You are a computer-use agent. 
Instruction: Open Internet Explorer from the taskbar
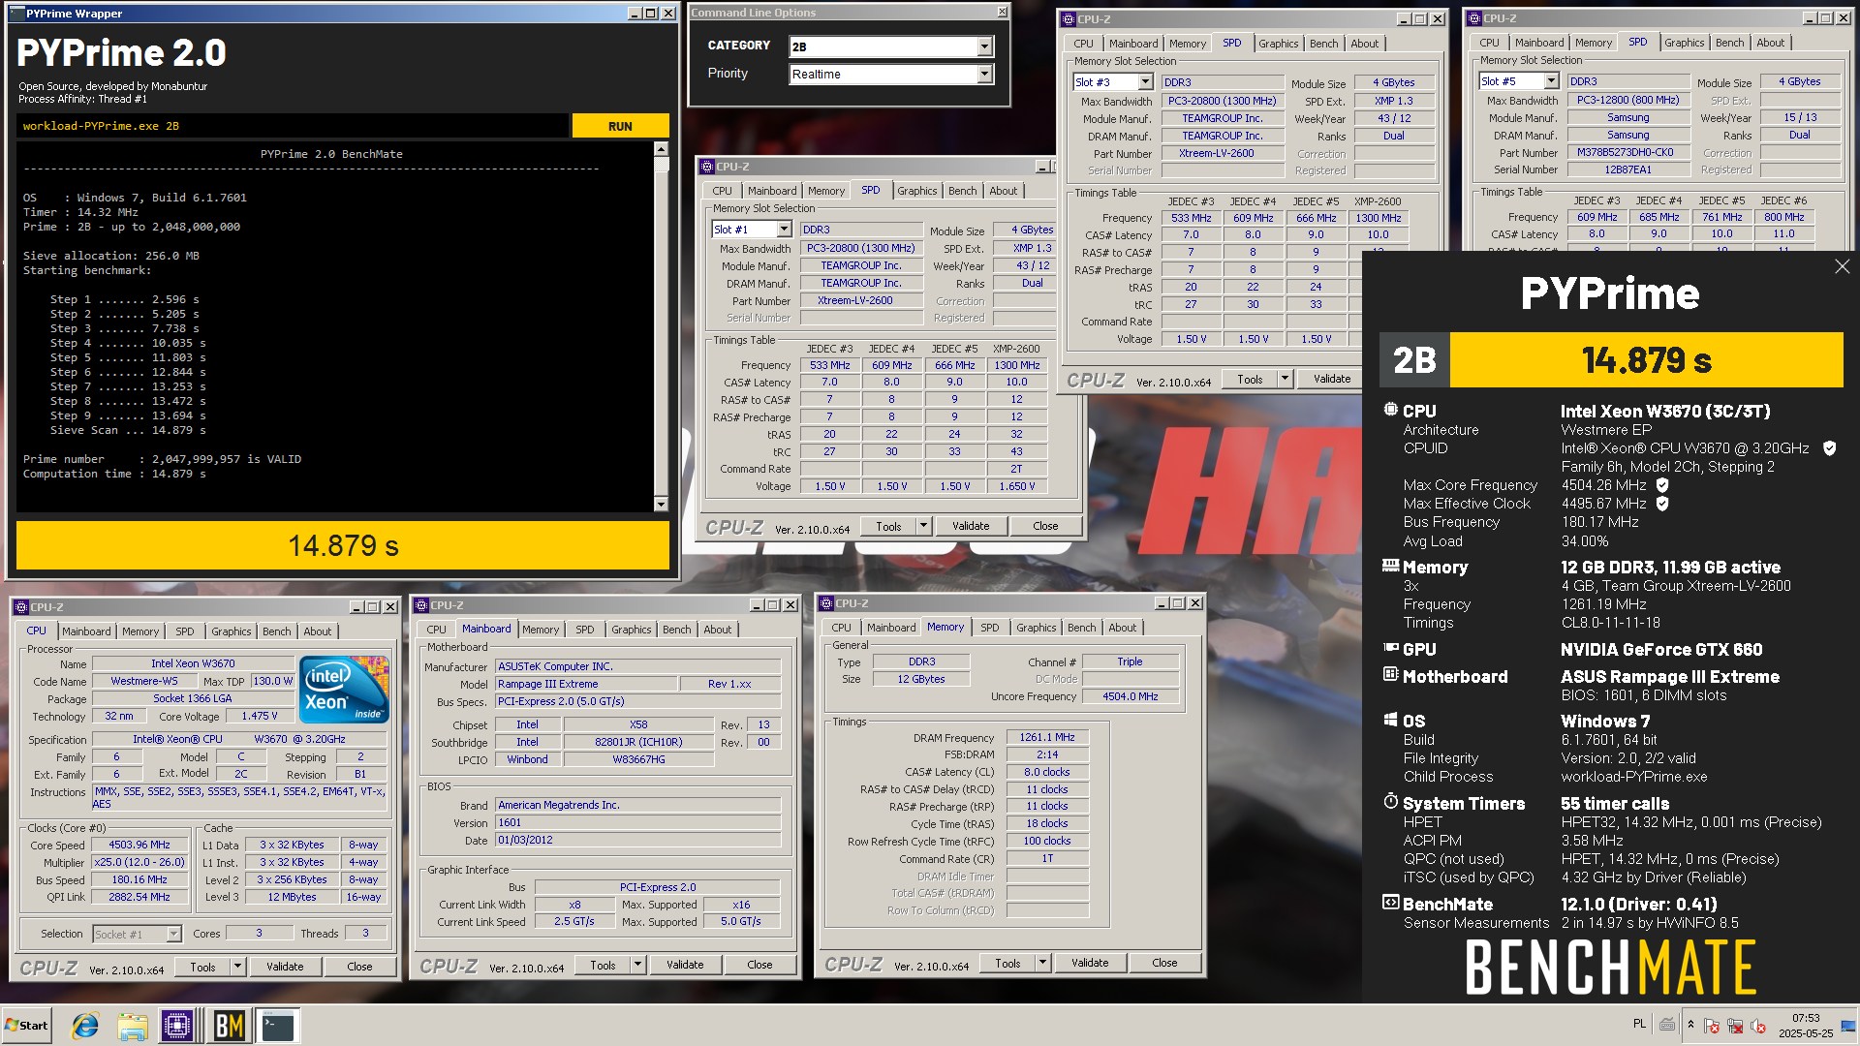85,1026
